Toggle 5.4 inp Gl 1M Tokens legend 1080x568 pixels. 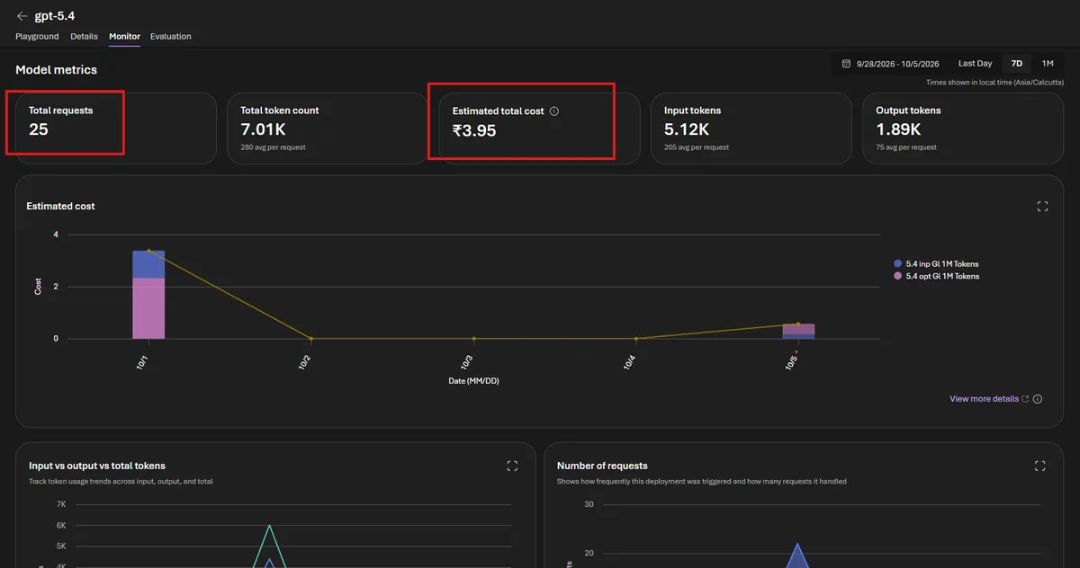coord(936,264)
